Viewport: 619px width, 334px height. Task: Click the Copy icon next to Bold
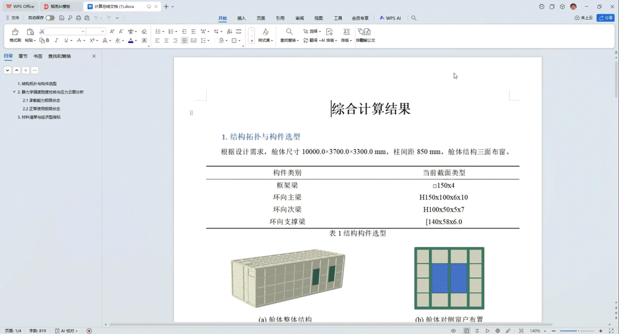(42, 40)
